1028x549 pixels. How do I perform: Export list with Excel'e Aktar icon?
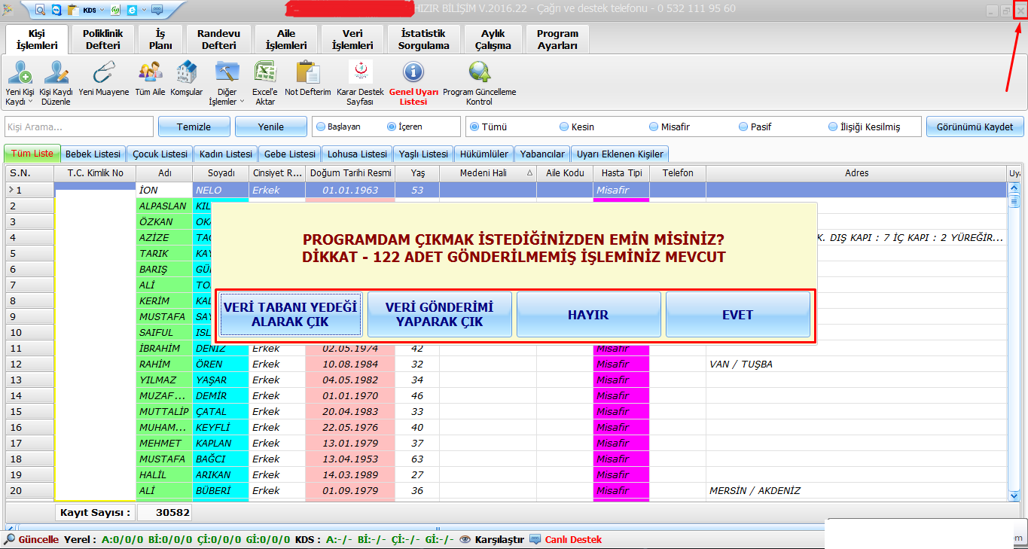pos(264,73)
